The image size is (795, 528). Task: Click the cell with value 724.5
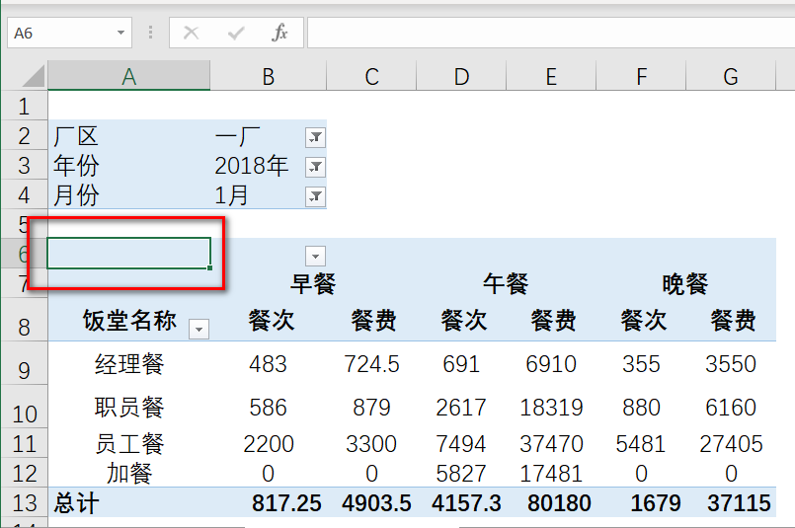[371, 364]
